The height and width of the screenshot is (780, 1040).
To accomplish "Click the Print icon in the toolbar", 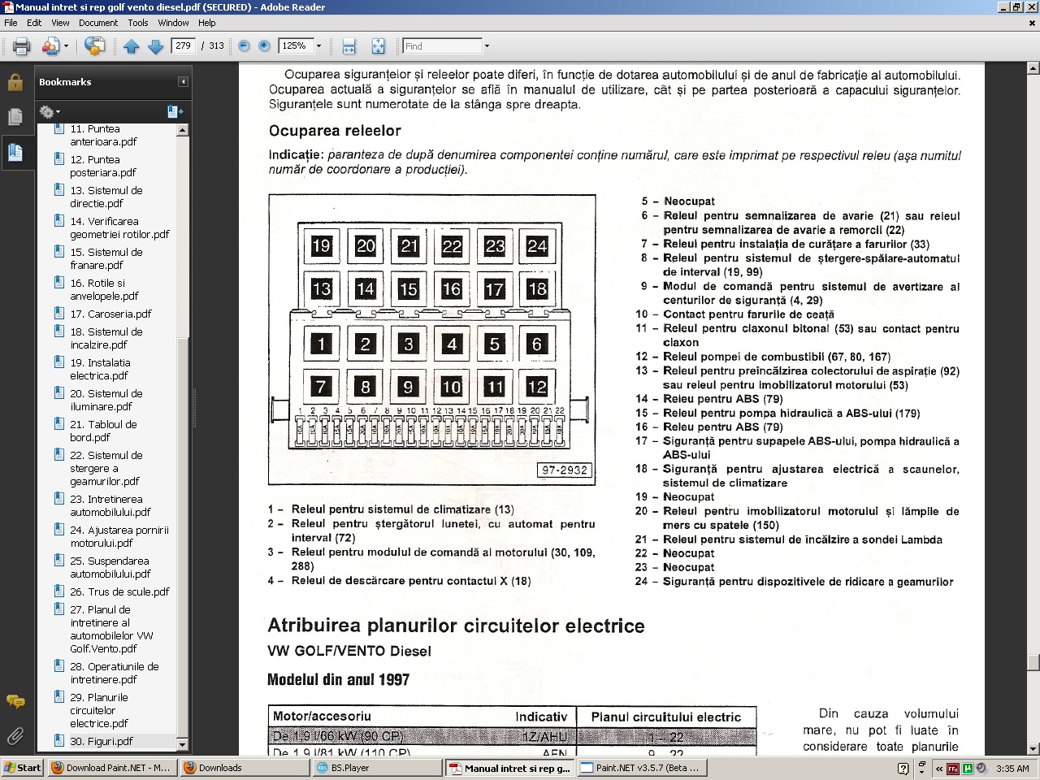I will click(22, 46).
